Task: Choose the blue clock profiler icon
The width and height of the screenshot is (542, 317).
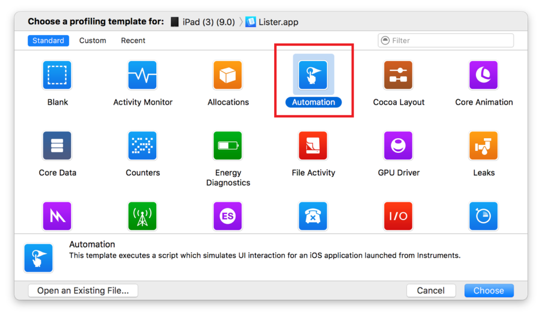Action: (484, 216)
